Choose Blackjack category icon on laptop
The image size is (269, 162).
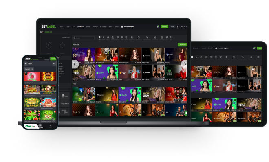117,37
